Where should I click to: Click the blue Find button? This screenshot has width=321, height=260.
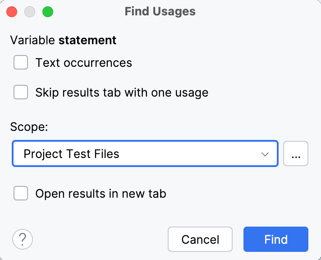coord(275,239)
